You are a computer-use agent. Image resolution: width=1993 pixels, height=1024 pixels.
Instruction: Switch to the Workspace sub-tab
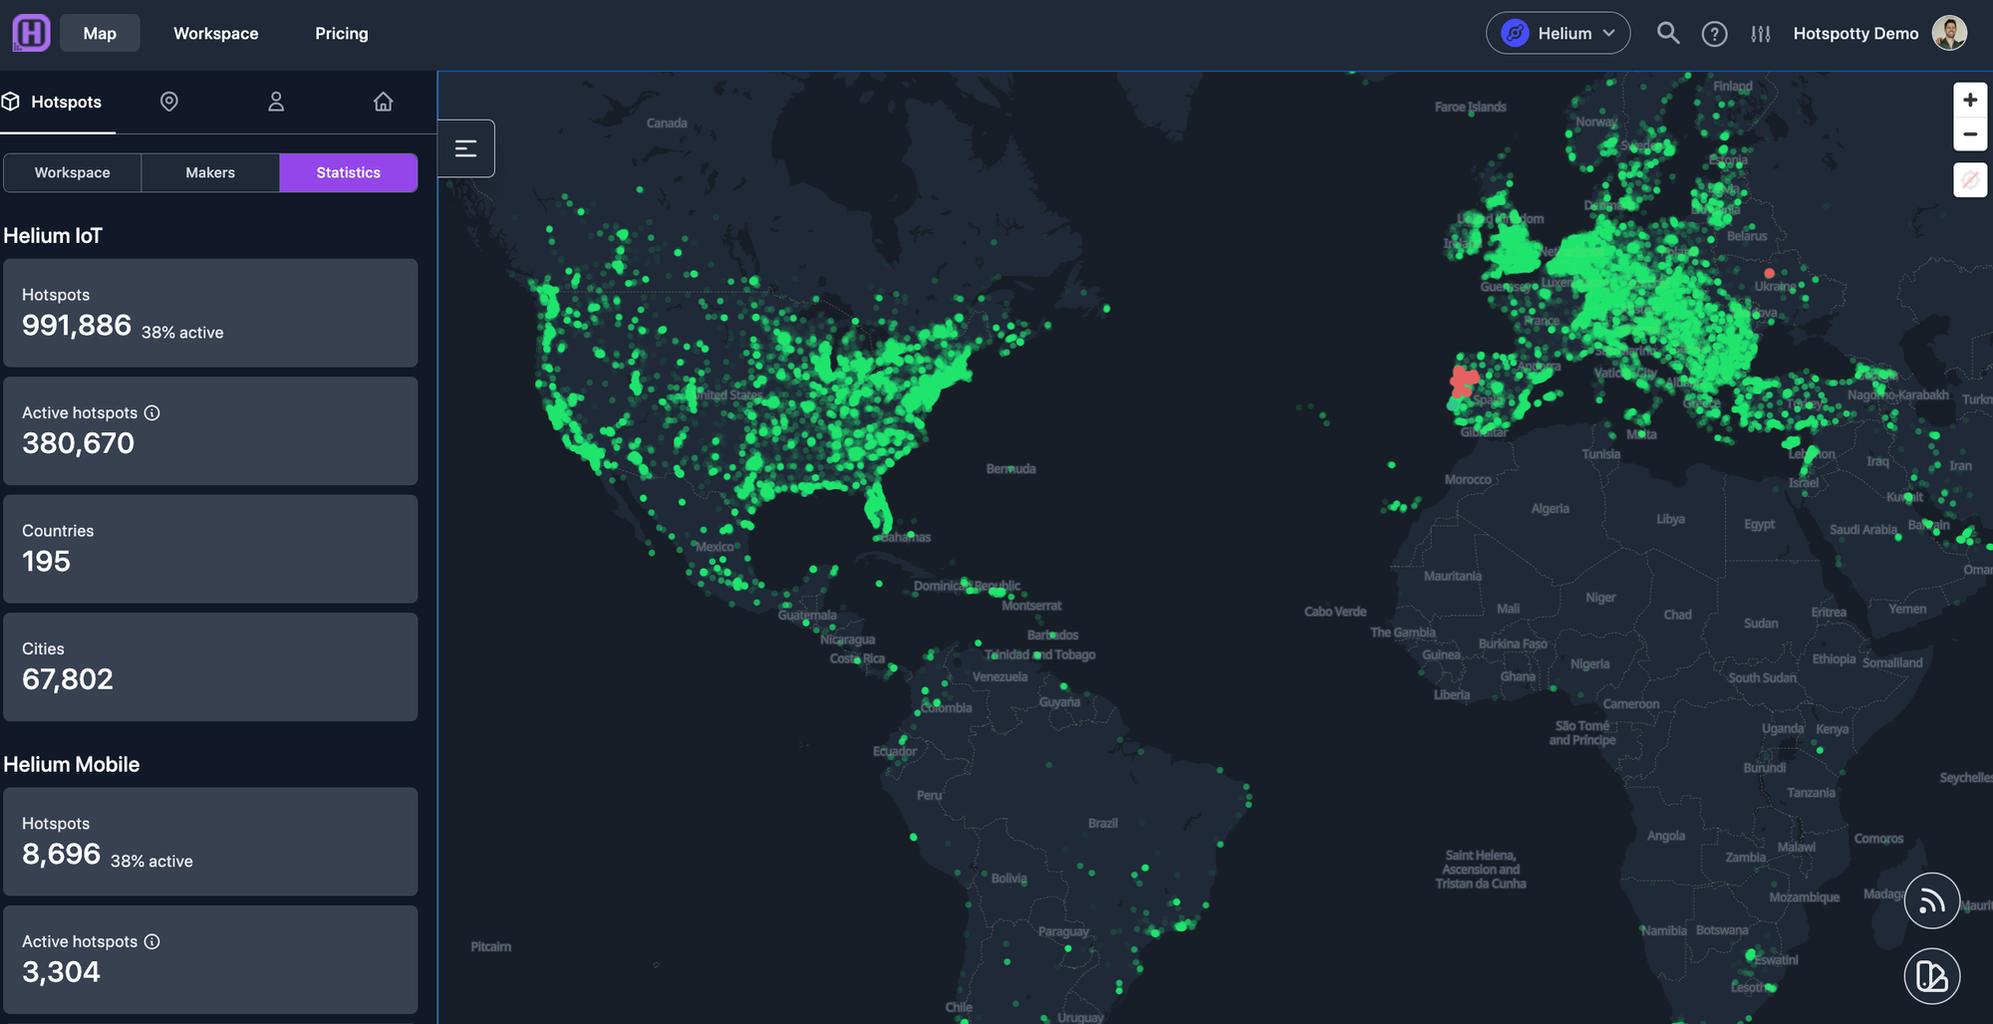tap(73, 172)
